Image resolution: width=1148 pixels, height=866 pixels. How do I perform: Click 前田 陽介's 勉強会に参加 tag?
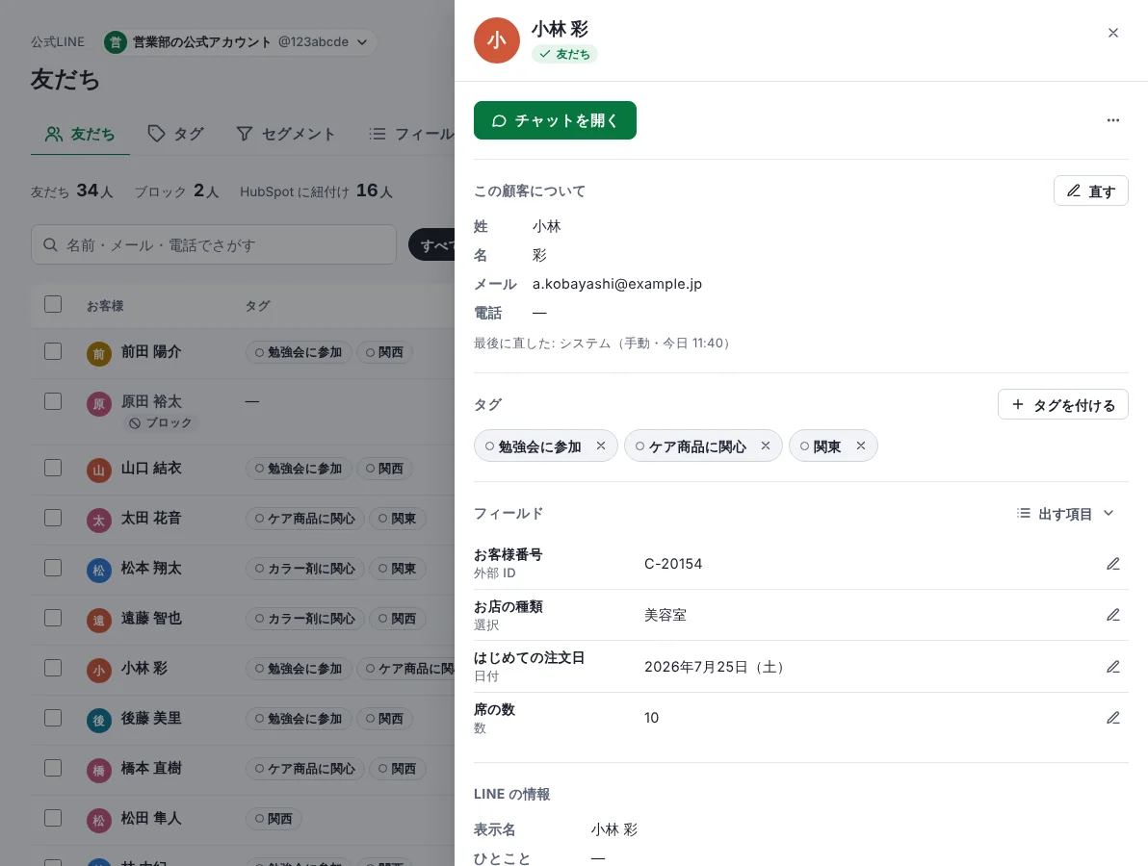[299, 352]
